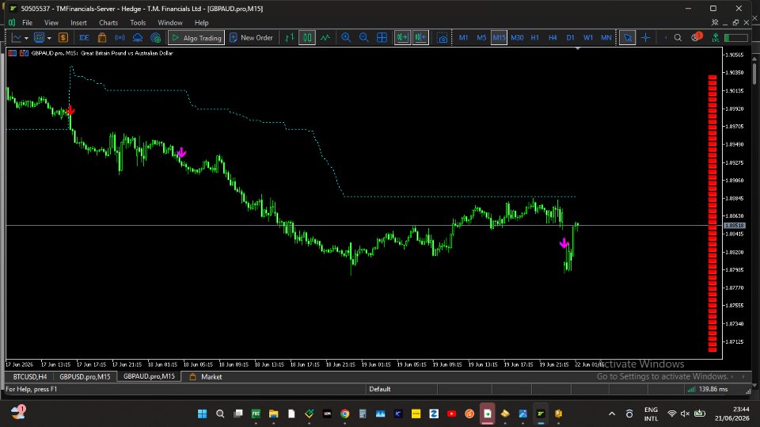Open notifications icon with red badge
The width and height of the screenshot is (760, 427).
click(697, 37)
